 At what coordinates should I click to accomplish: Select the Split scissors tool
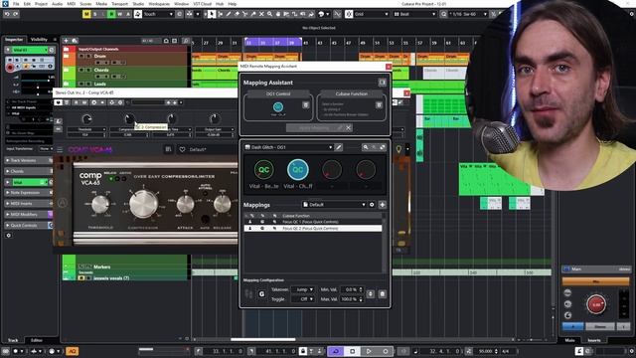tap(245, 14)
